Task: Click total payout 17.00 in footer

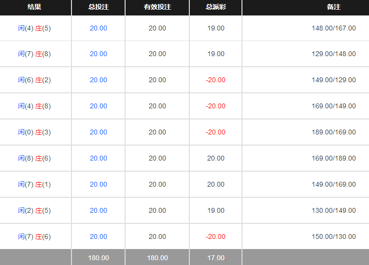Action: coord(216,258)
